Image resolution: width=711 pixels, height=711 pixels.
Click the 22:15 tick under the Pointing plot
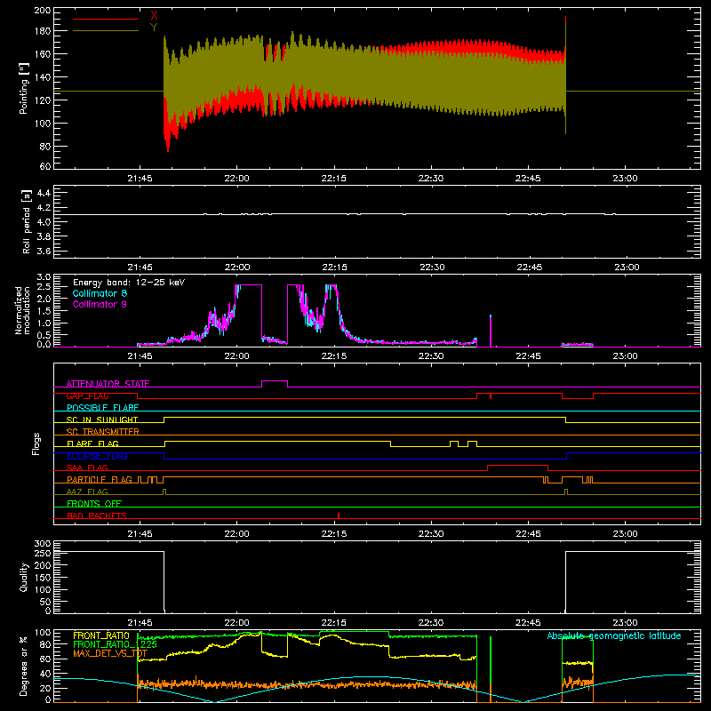tap(334, 179)
